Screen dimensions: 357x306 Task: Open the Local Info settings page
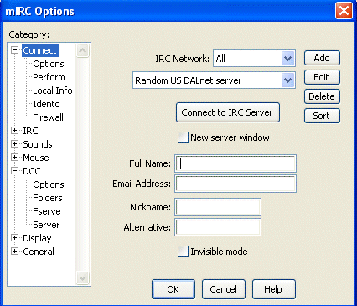coord(53,91)
